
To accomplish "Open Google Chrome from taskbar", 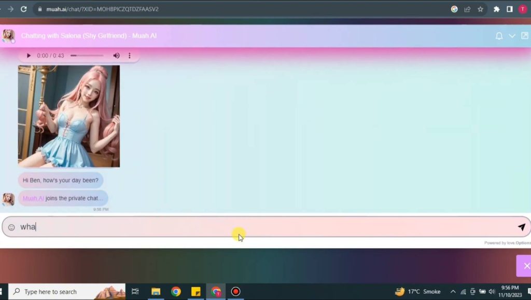I will (176, 292).
